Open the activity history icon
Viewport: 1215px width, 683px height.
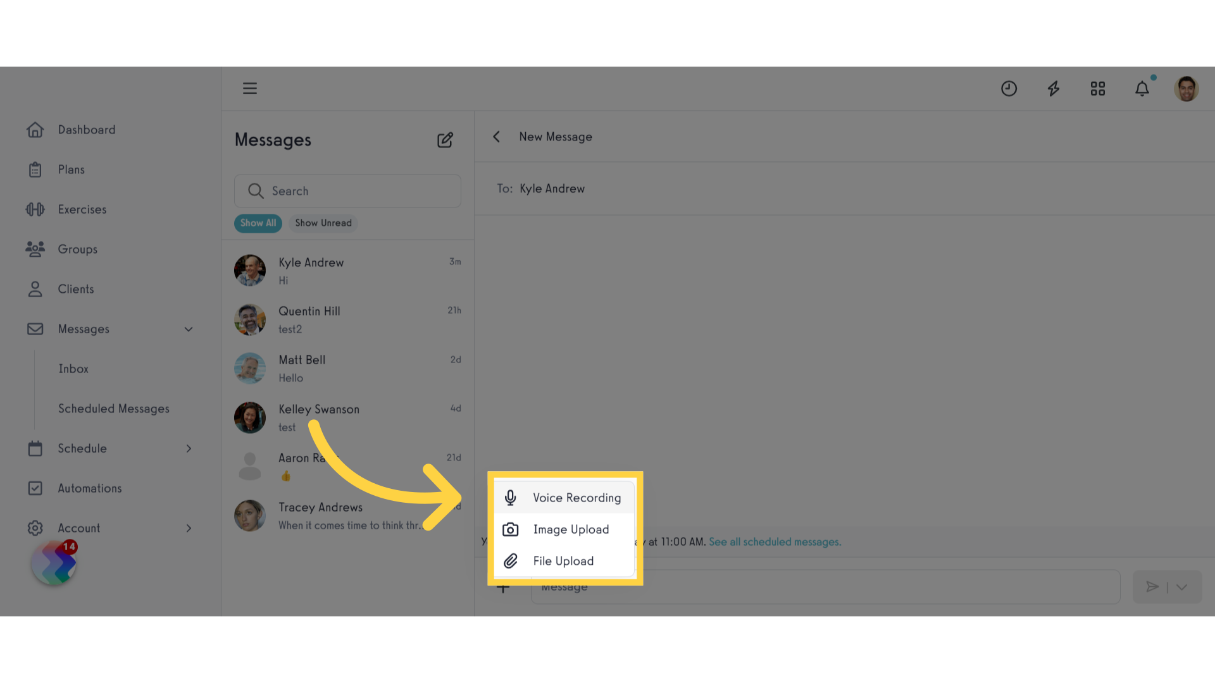1009,89
